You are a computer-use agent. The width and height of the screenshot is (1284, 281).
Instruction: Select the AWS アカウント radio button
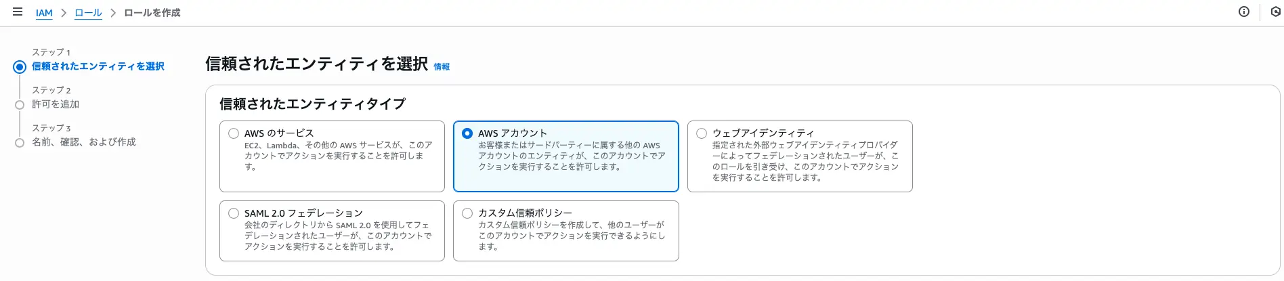[x=467, y=133]
